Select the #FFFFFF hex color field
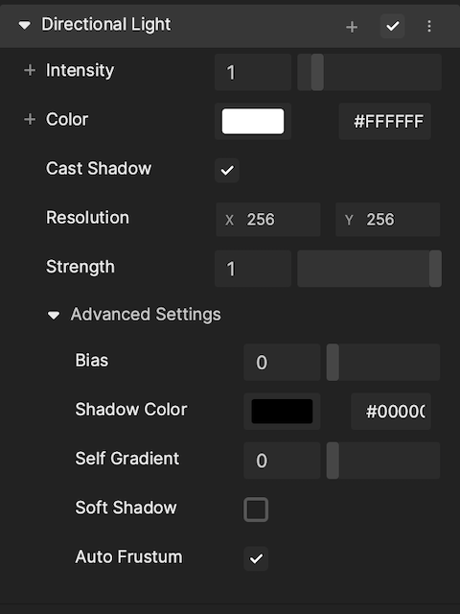The height and width of the screenshot is (614, 460). point(384,122)
